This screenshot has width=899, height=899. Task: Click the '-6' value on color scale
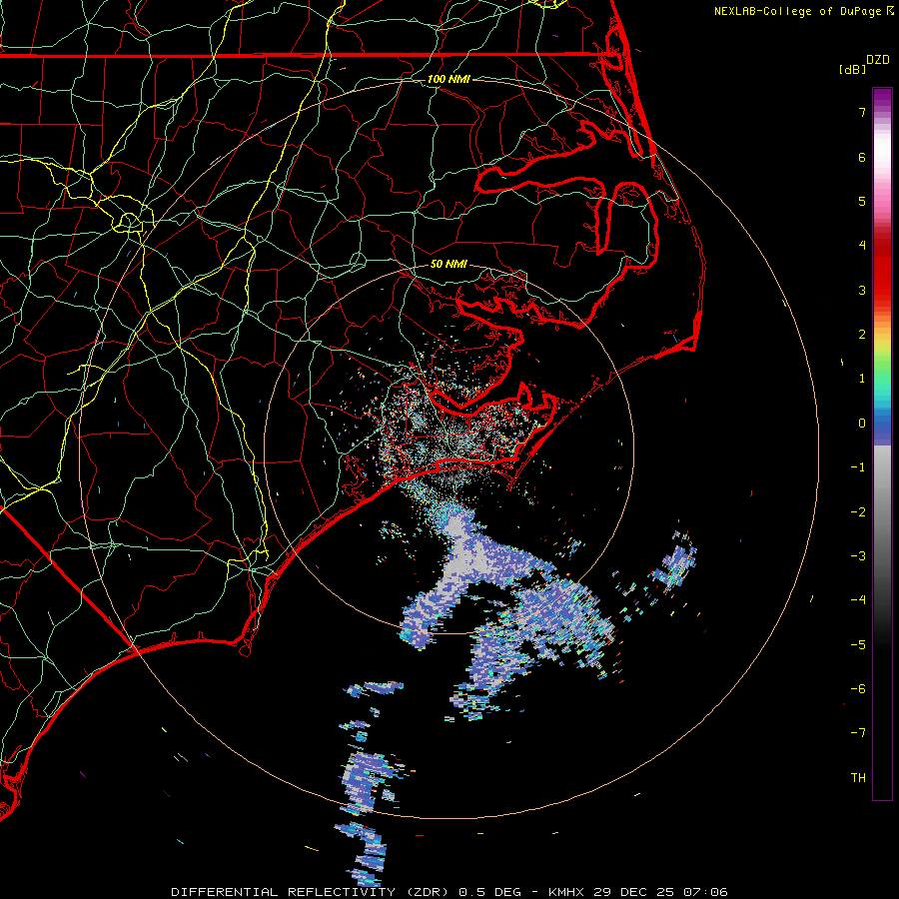858,688
